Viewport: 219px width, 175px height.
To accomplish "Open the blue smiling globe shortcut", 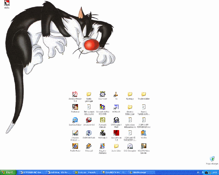I will pyautogui.click(x=75, y=120).
